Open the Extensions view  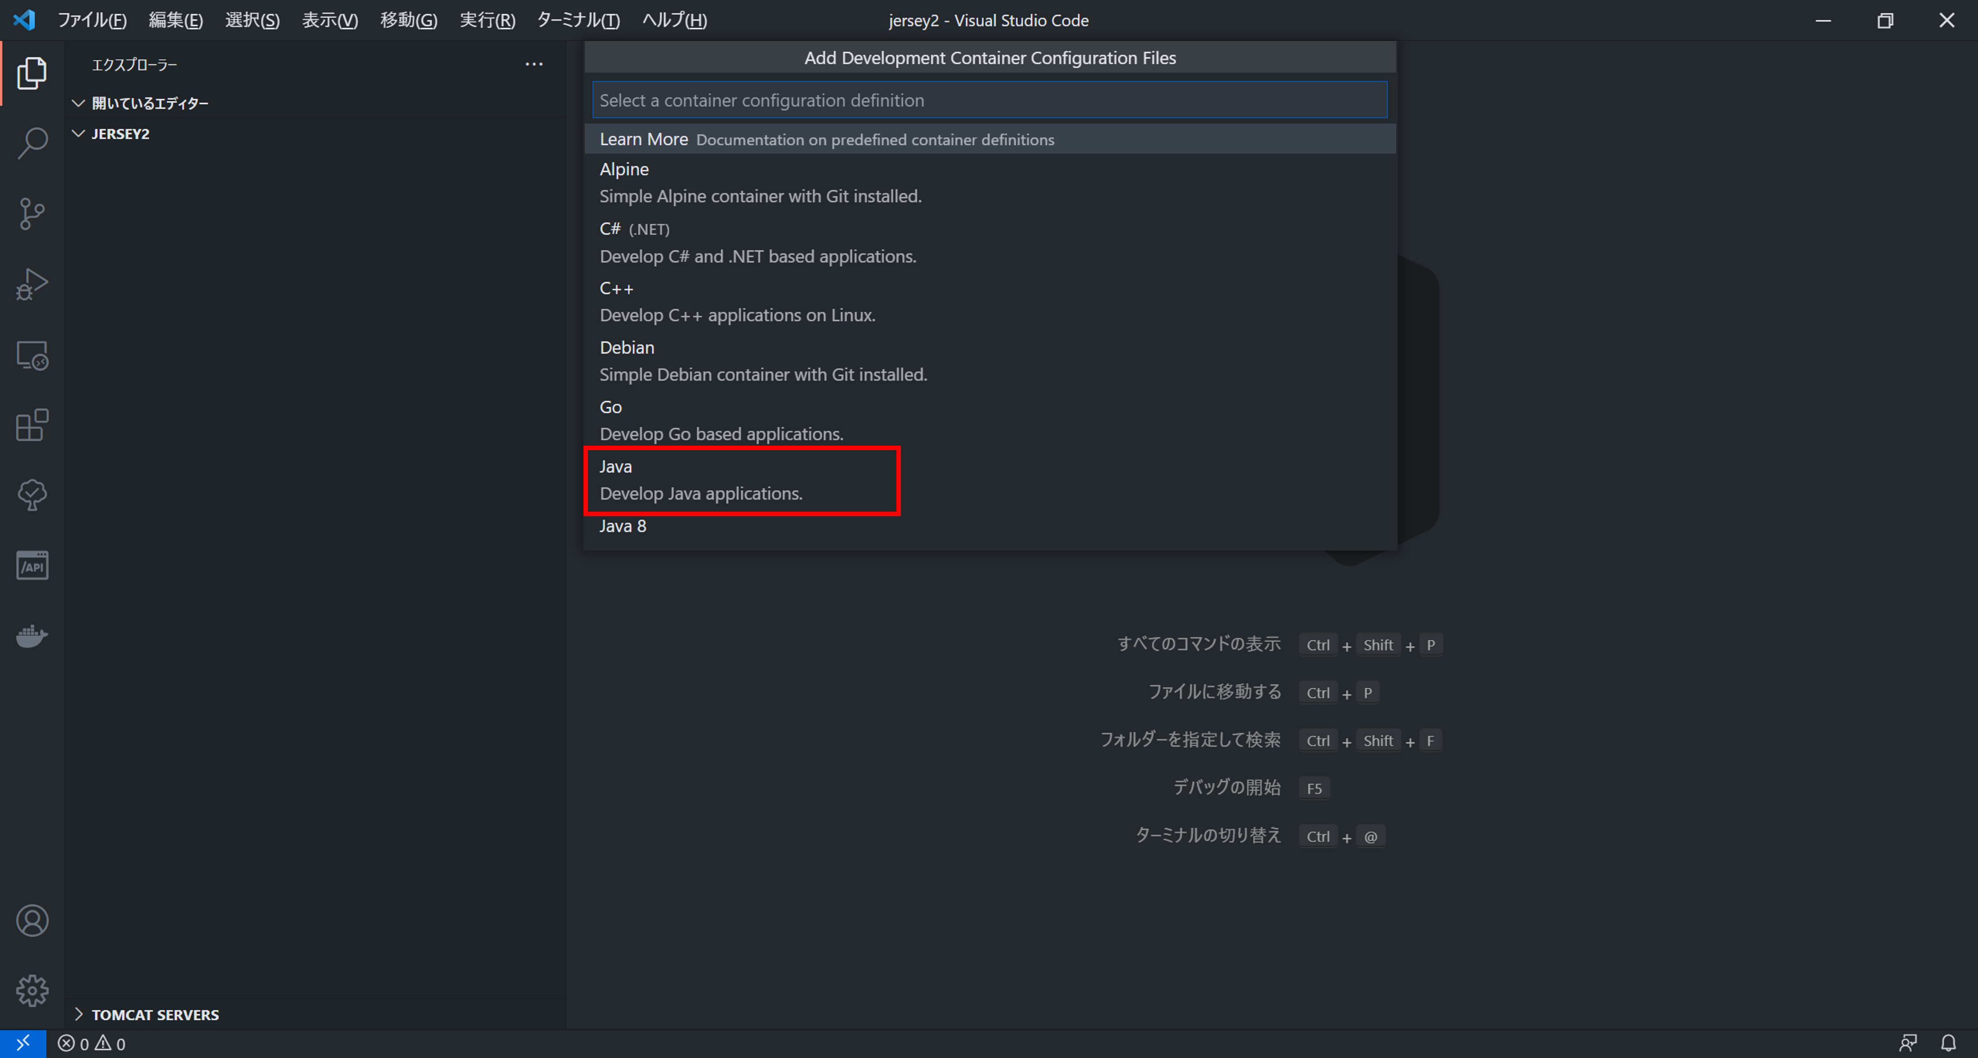[x=32, y=425]
